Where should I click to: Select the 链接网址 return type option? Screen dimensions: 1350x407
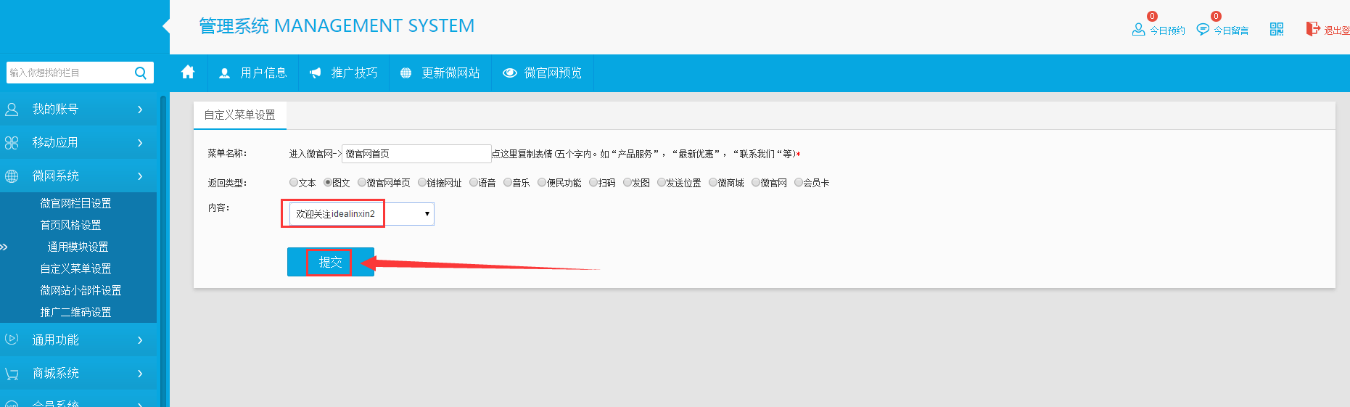[x=422, y=183]
